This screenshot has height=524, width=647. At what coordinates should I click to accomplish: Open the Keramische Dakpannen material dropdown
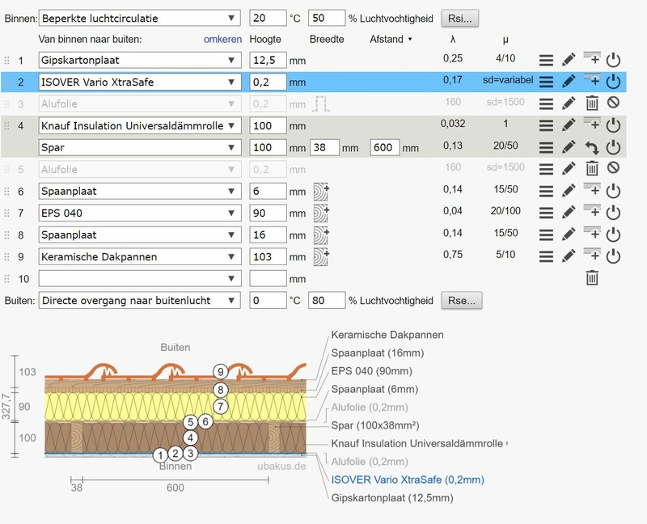click(139, 257)
